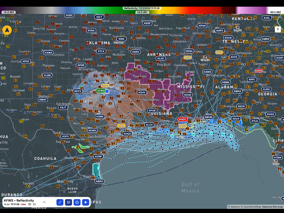
Task: Open the OpenStreetMap attribution link
Action: 251,207
